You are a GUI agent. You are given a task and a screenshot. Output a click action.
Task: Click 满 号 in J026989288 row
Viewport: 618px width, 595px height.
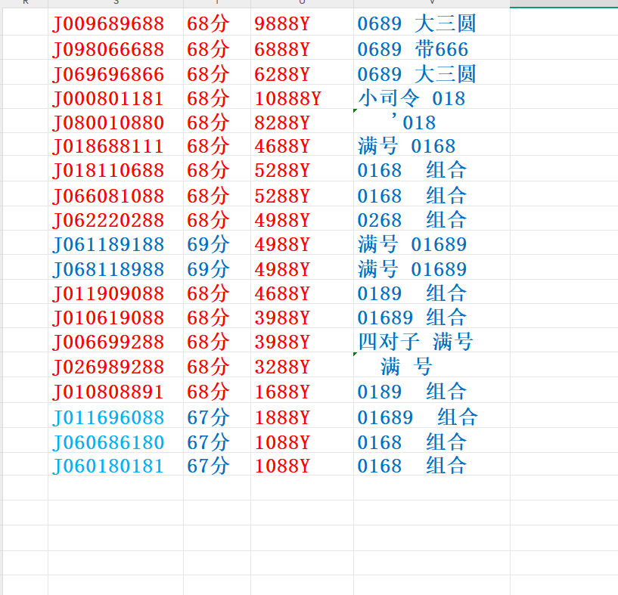pos(432,365)
